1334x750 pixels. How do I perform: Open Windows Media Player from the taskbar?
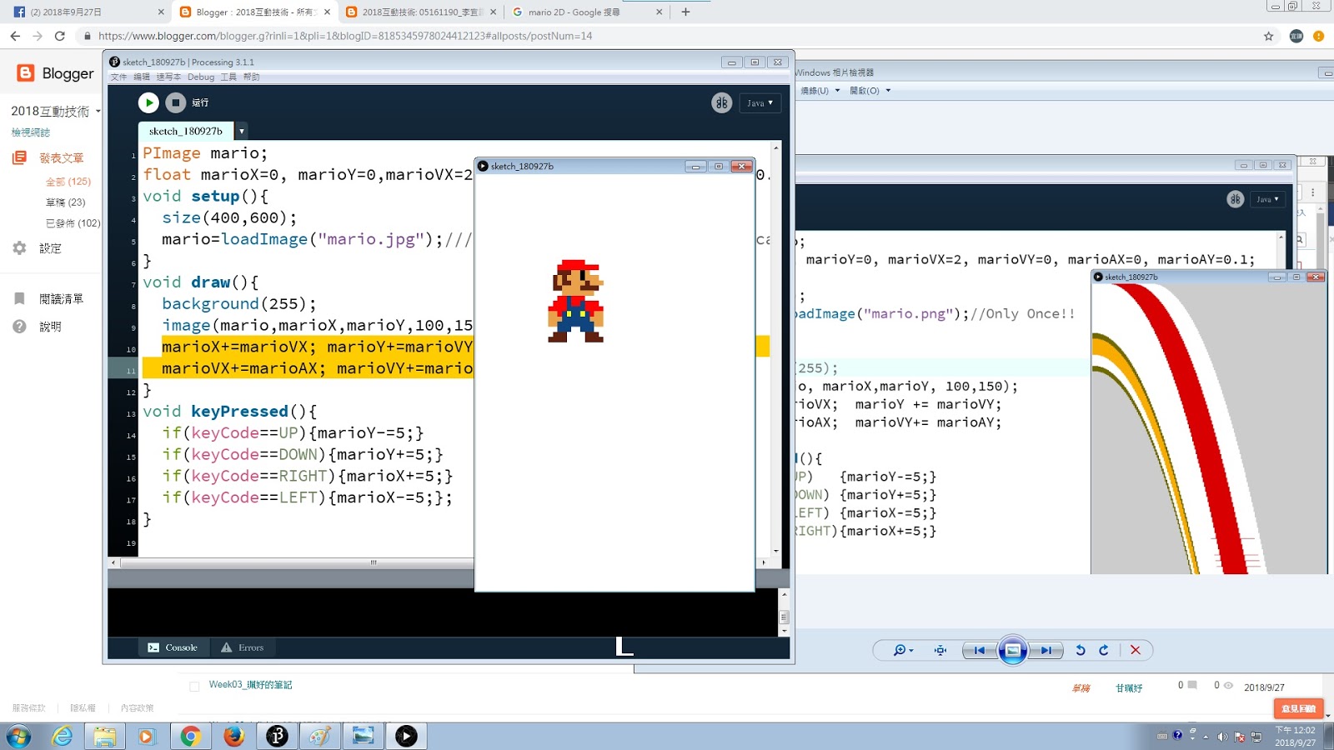click(x=147, y=736)
